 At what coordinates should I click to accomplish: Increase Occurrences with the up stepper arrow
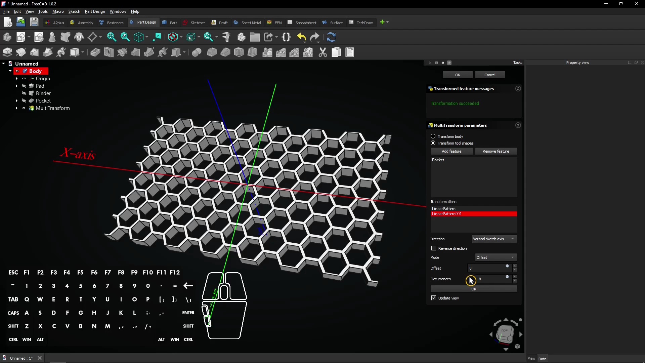514,277
